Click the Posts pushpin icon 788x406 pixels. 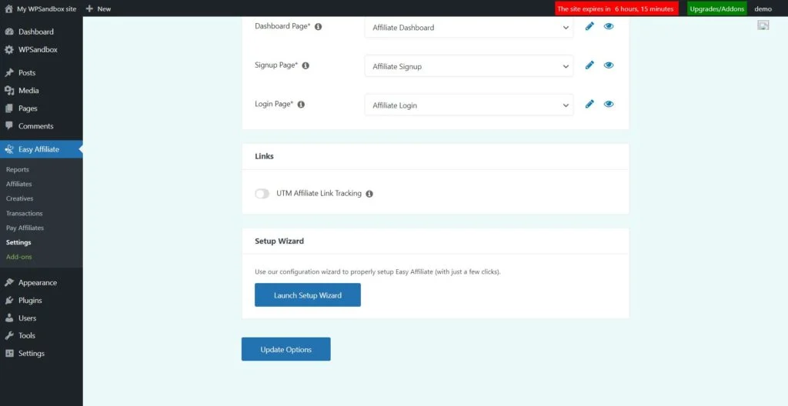click(x=9, y=73)
